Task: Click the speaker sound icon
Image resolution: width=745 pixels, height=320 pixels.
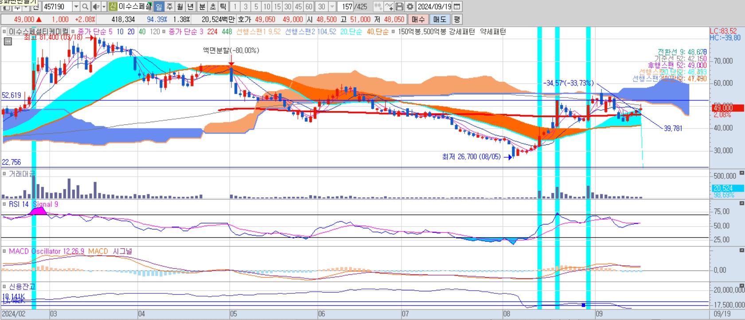Action: [x=96, y=7]
